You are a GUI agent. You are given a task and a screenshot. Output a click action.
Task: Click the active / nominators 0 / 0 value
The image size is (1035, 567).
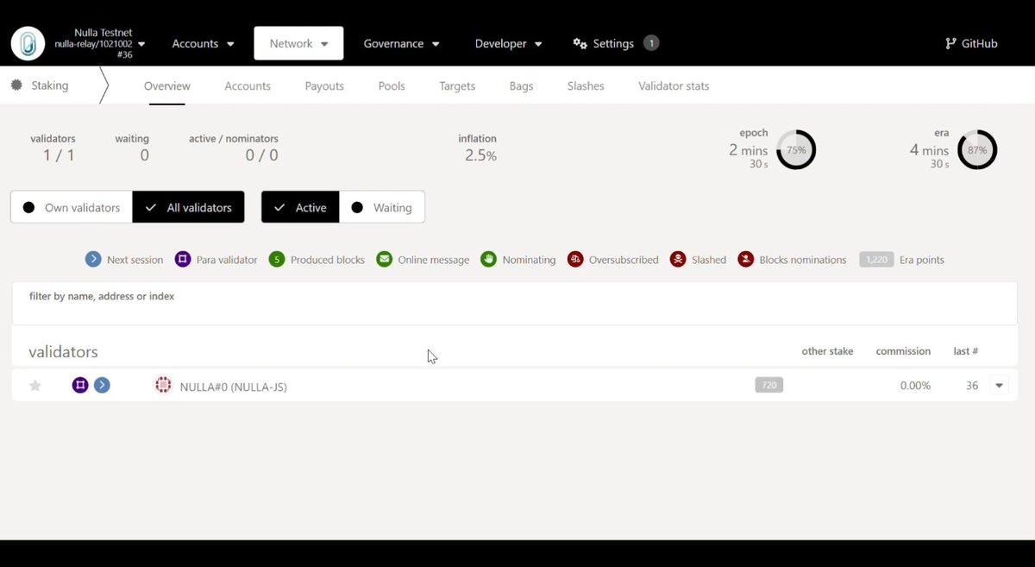click(261, 155)
